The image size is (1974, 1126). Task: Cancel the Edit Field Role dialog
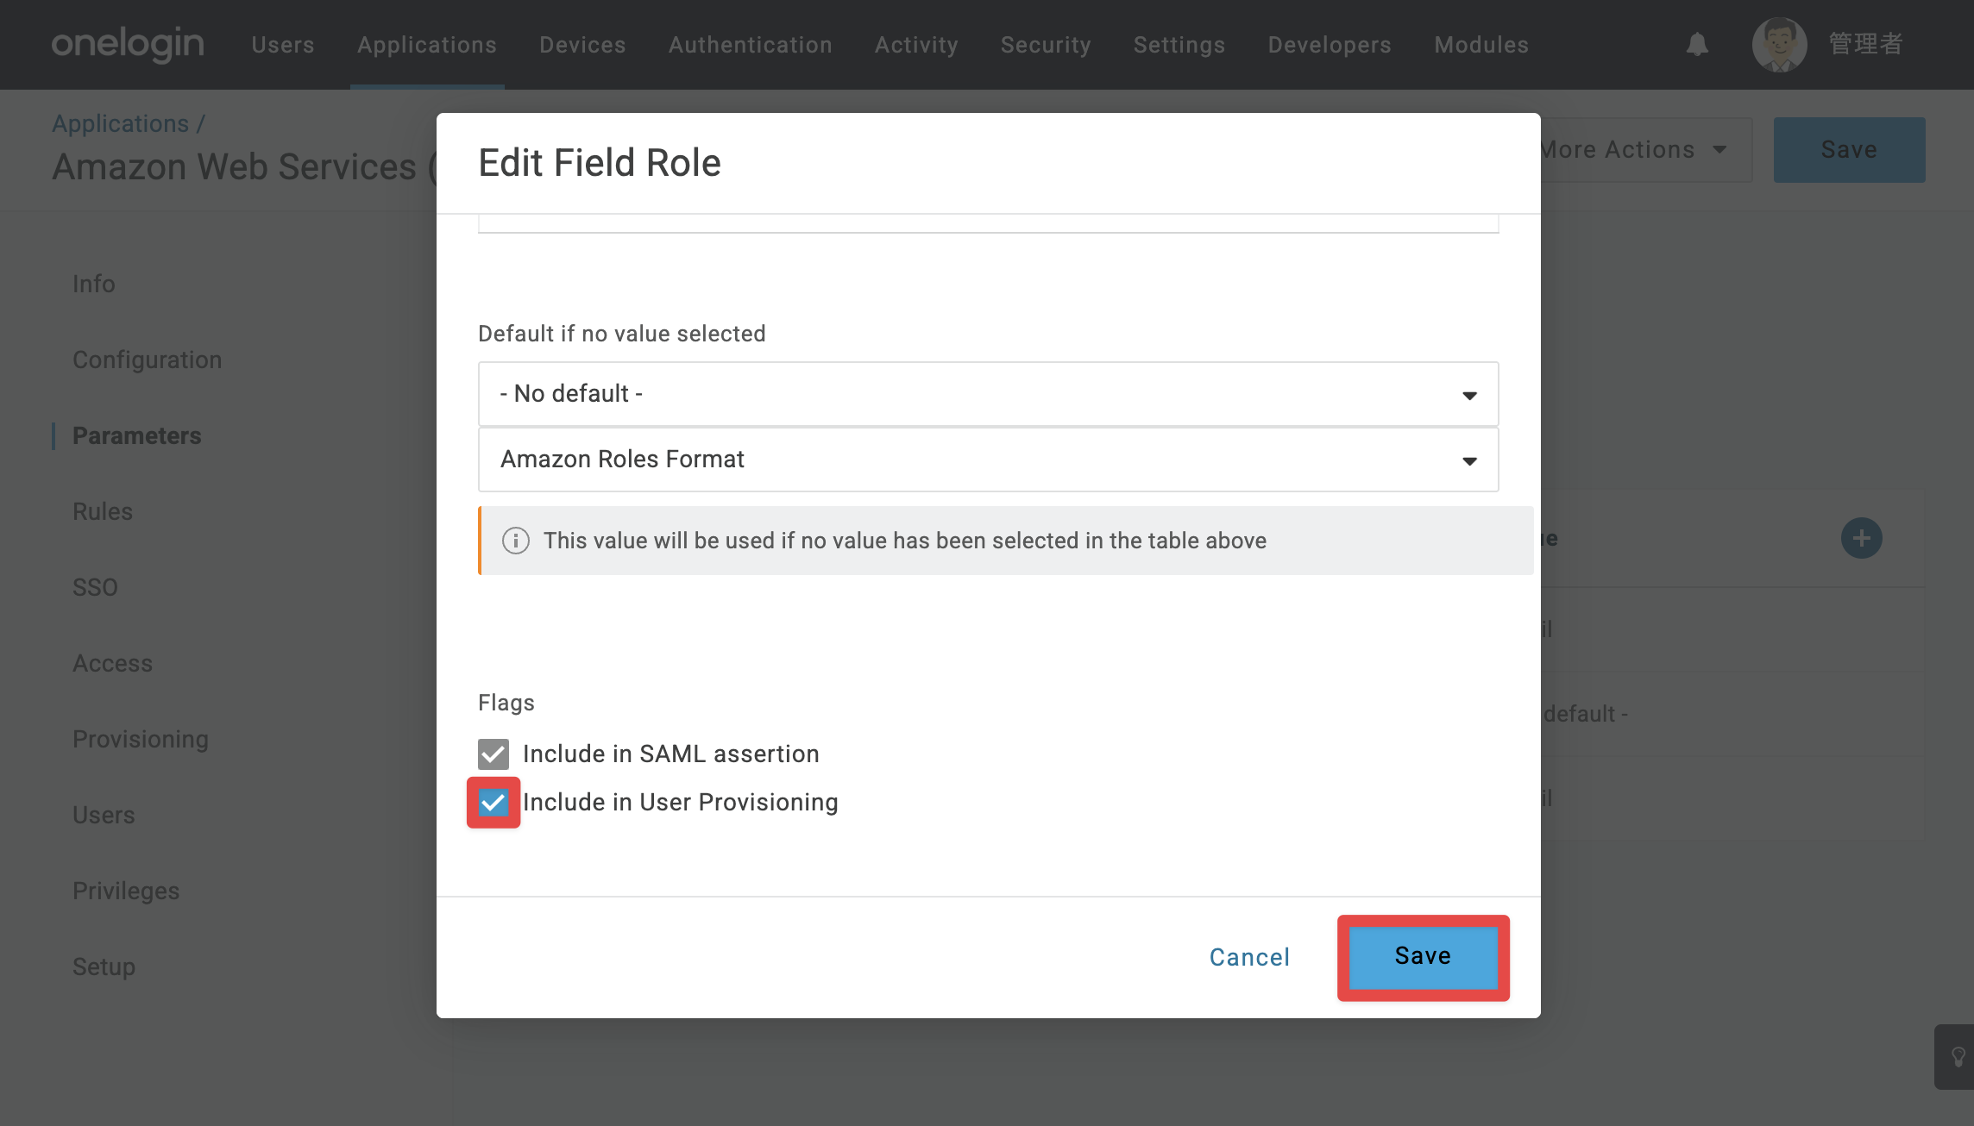click(1249, 957)
